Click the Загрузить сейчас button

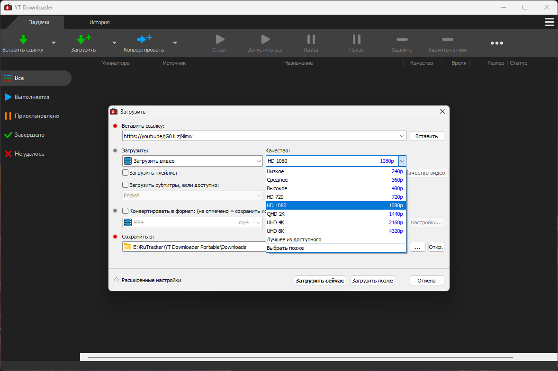coord(320,281)
